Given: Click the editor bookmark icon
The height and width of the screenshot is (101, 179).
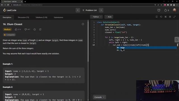Looking at the screenshot, I should (x=157, y=17).
